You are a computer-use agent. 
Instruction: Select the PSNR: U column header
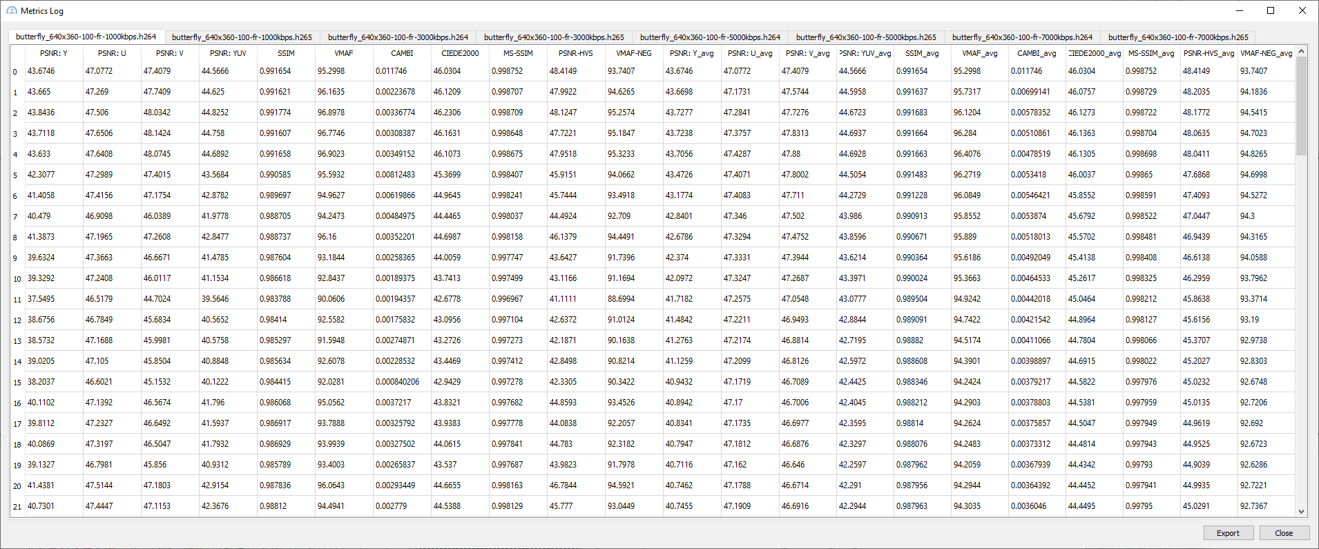pos(112,53)
